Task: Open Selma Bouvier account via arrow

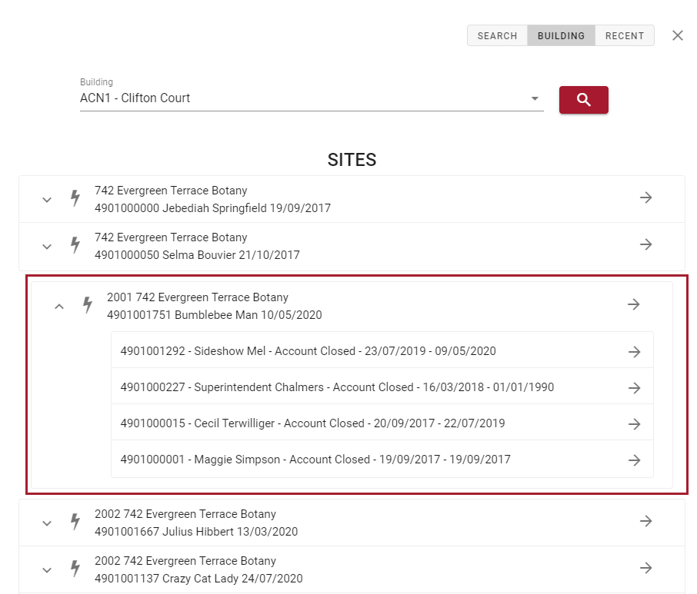Action: pyautogui.click(x=646, y=244)
